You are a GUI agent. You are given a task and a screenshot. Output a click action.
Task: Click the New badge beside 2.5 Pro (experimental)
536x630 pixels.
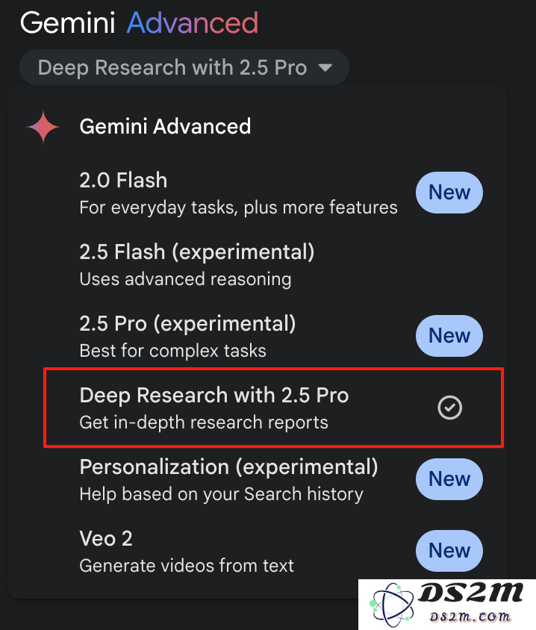coord(449,336)
